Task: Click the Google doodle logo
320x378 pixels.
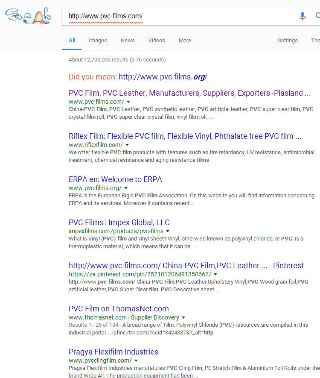Action: [x=28, y=16]
